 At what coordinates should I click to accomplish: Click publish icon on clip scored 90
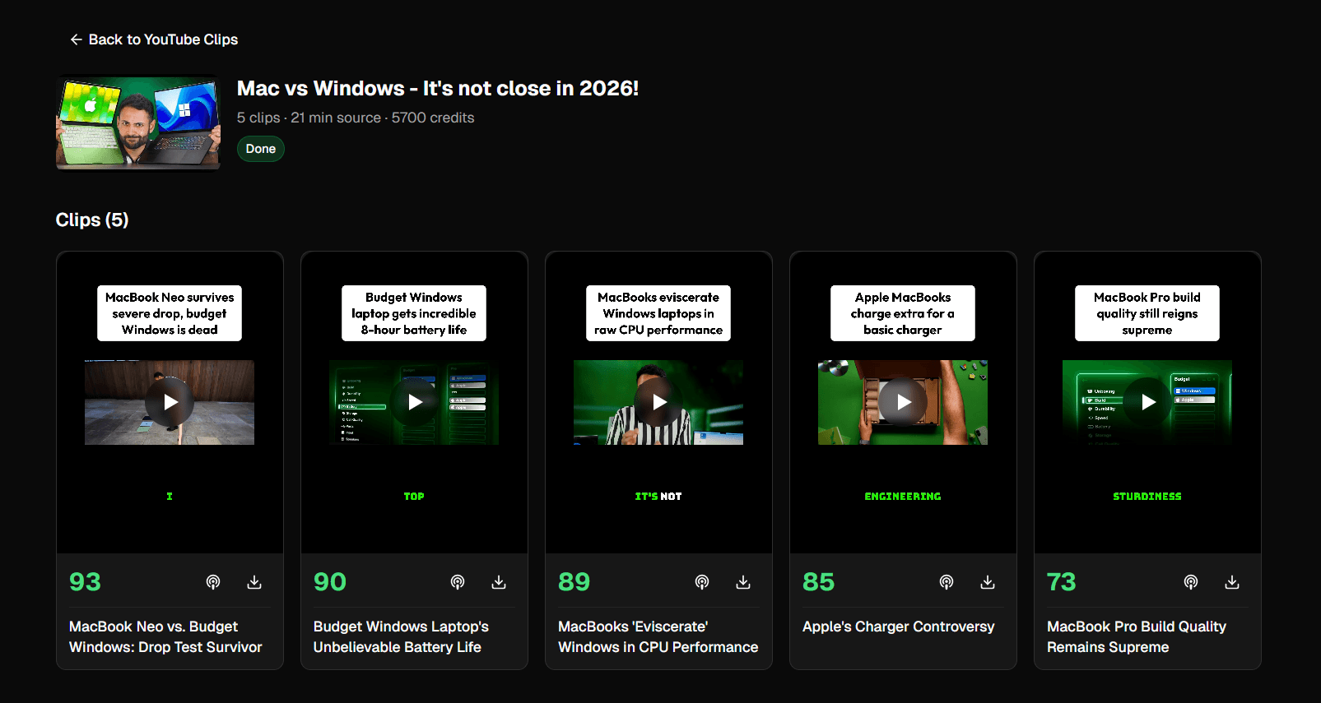(458, 582)
